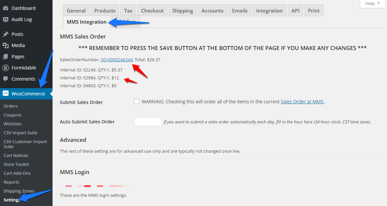Click the Audit Log eye icon

pyautogui.click(x=5, y=19)
